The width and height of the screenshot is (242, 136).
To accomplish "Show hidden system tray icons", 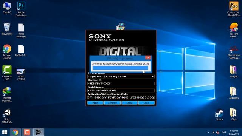I will coord(208,133).
